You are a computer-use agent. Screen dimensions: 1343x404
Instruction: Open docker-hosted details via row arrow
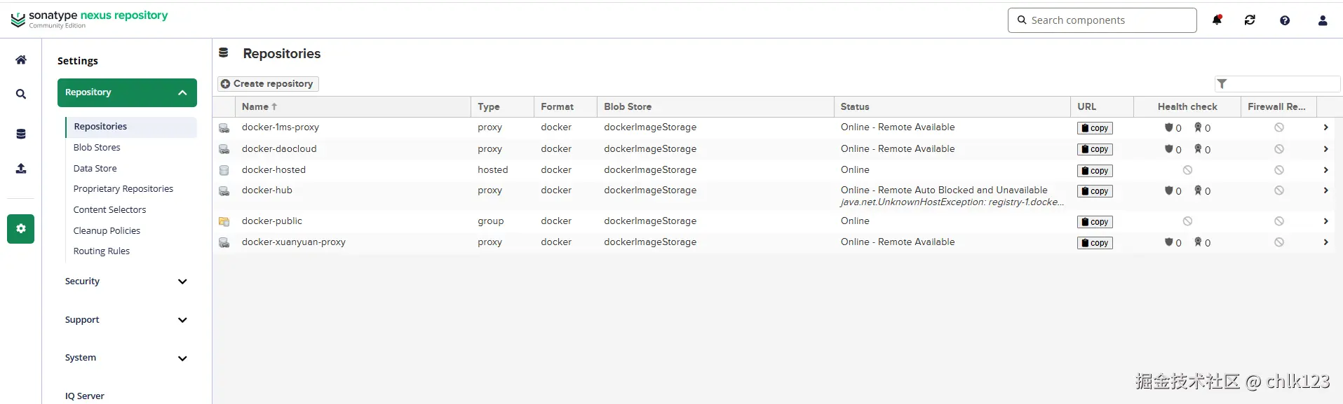pyautogui.click(x=1325, y=170)
